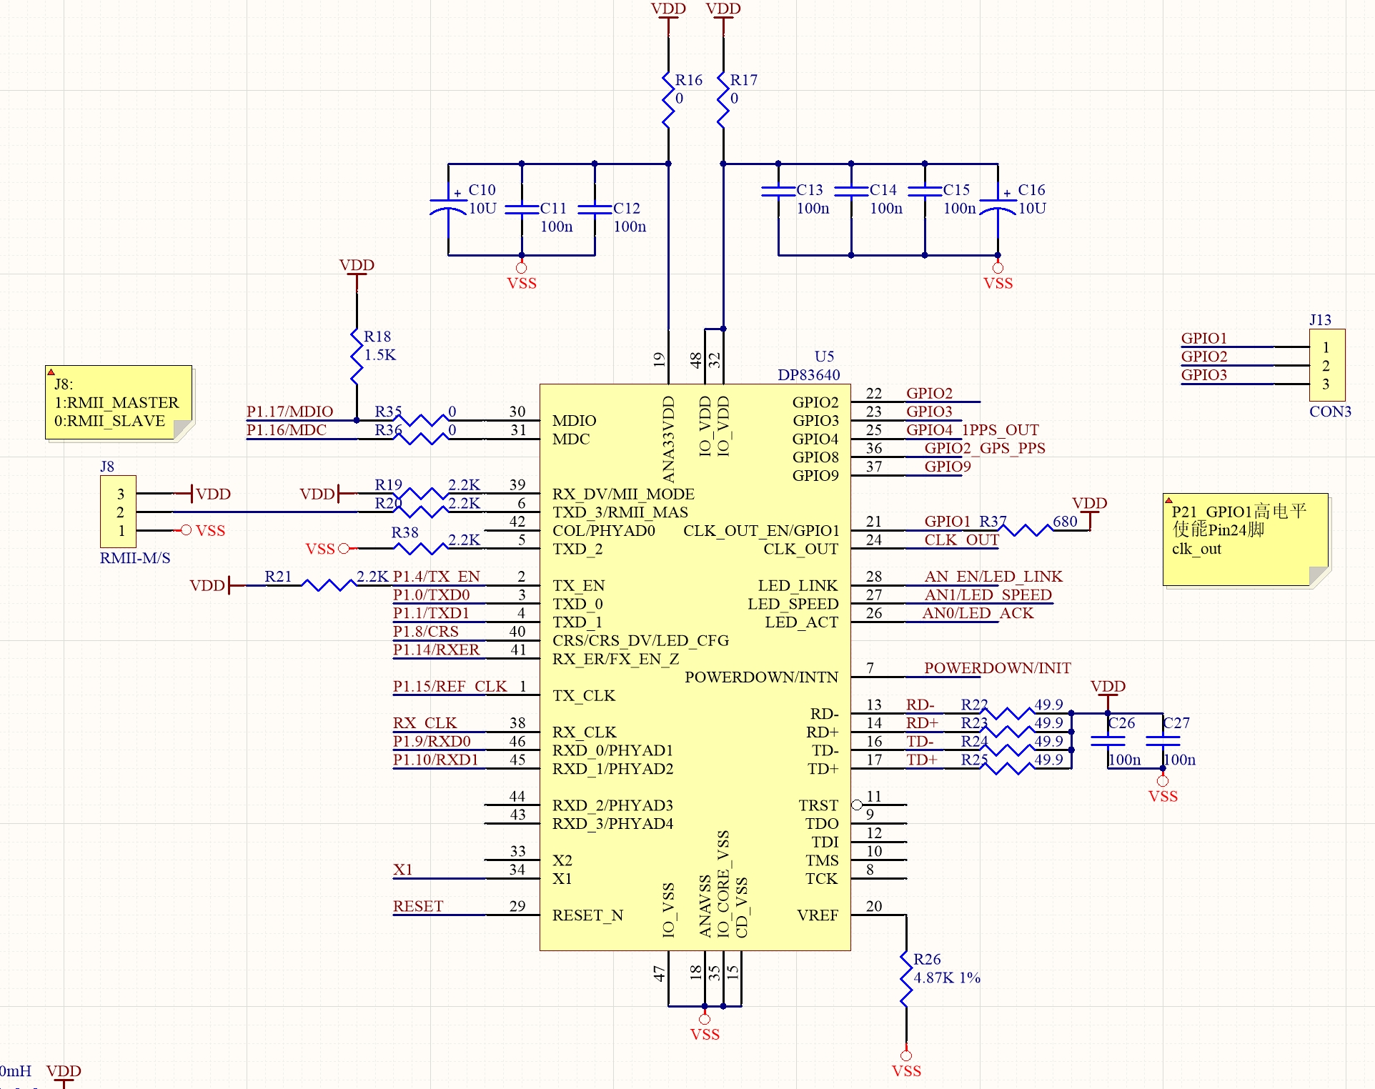The height and width of the screenshot is (1089, 1375).
Task: Select resistor R22 on RD- line
Action: click(1008, 713)
